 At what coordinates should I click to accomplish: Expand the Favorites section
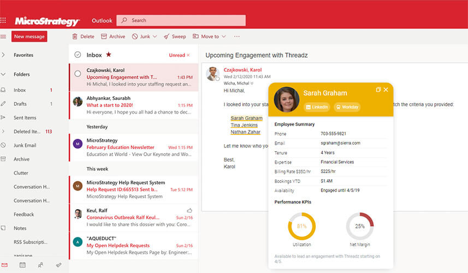point(3,55)
